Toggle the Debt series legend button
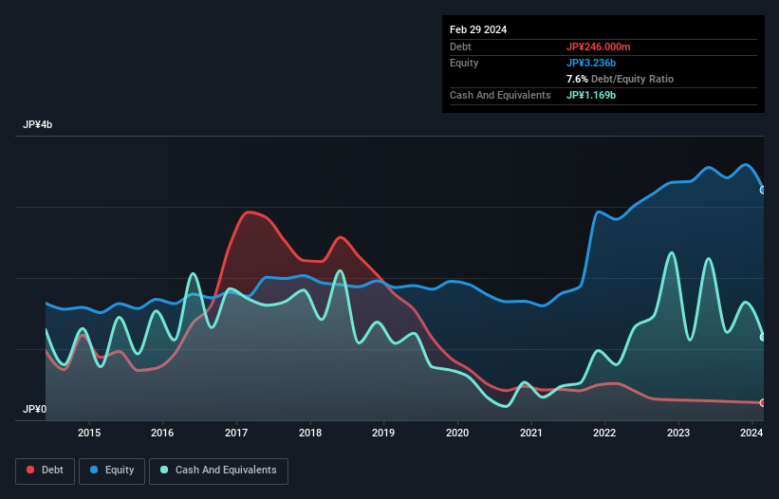The width and height of the screenshot is (779, 499). [46, 471]
